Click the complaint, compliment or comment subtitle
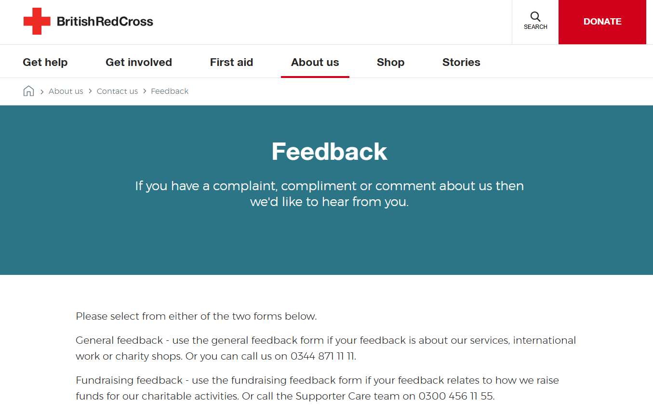Screen dimensions: 653x414 click(x=329, y=194)
